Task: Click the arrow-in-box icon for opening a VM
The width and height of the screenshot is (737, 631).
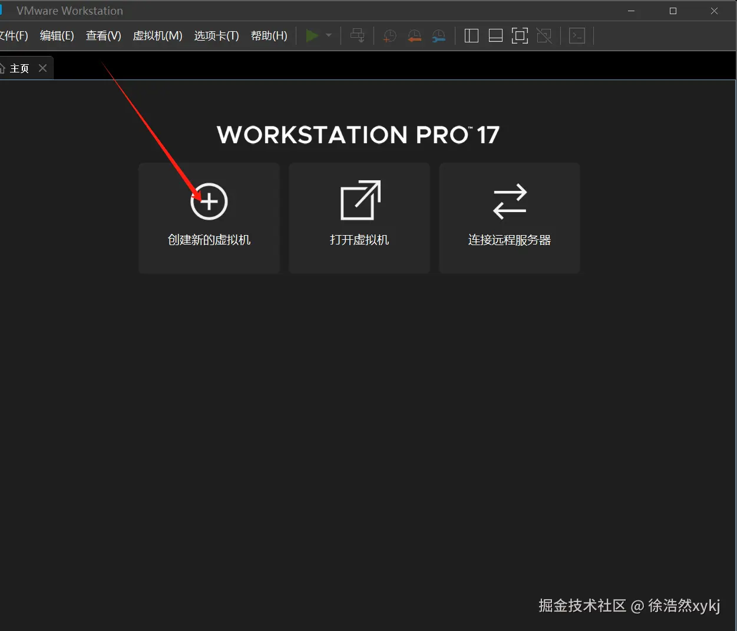Action: 361,200
